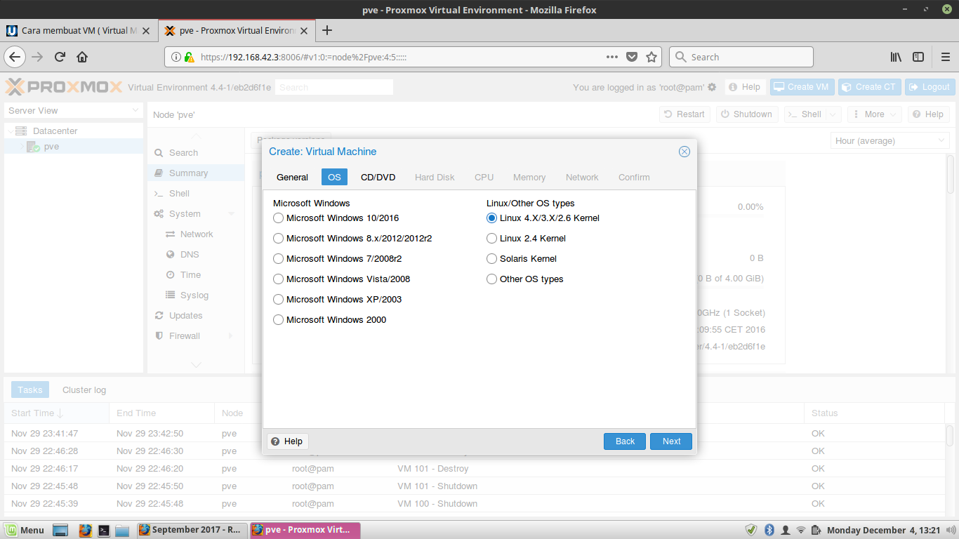
Task: Sort tasks by Start Time column
Action: pos(57,413)
